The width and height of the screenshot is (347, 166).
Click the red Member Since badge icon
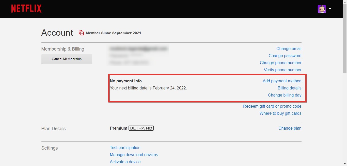tap(81, 33)
